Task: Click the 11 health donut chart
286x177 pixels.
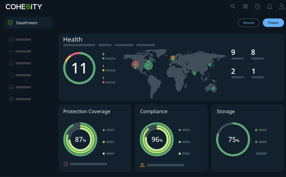Action: [x=79, y=68]
